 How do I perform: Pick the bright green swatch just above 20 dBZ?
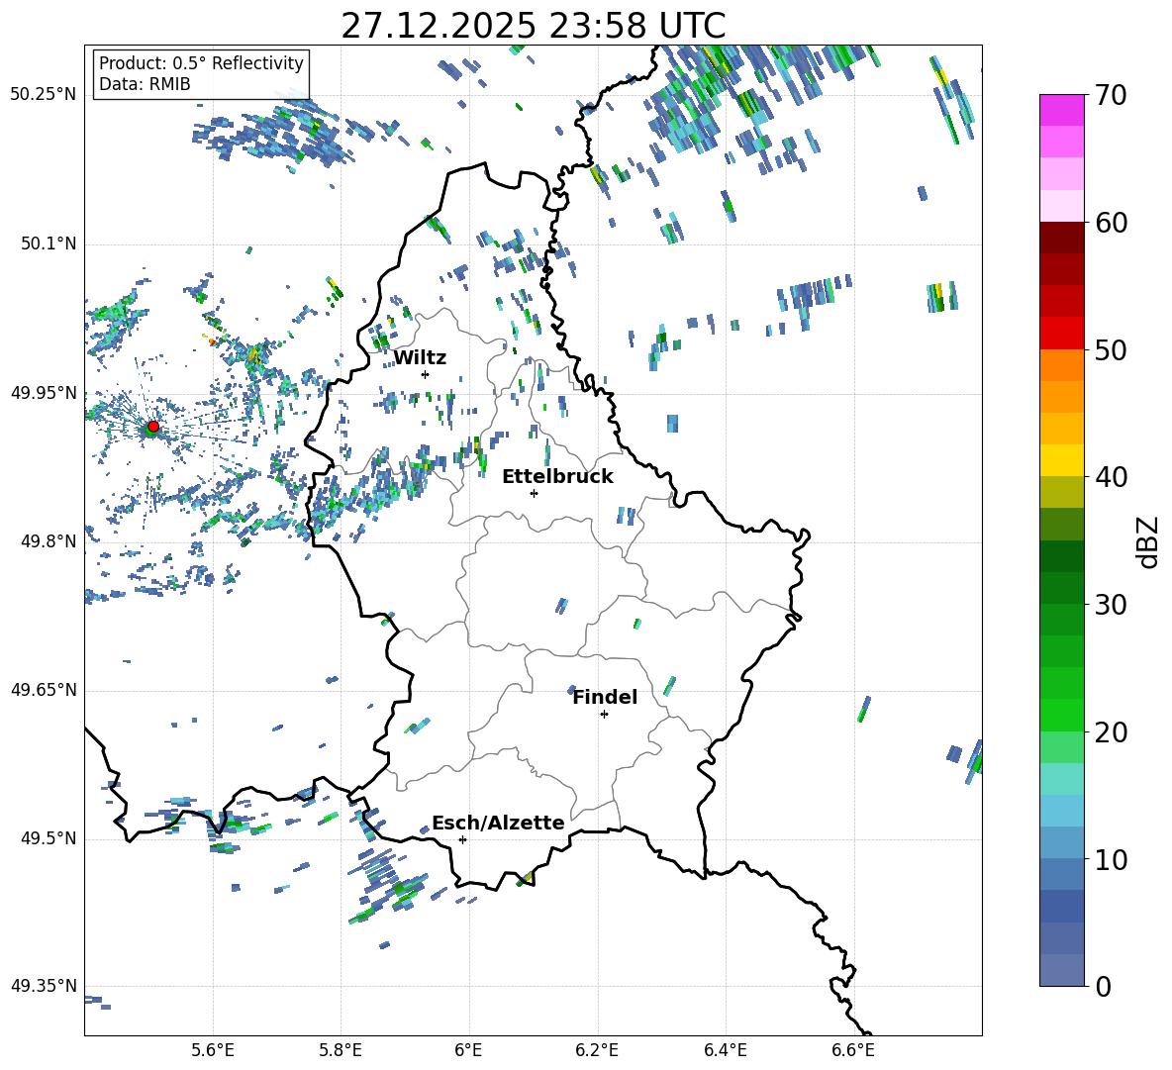click(x=1062, y=715)
